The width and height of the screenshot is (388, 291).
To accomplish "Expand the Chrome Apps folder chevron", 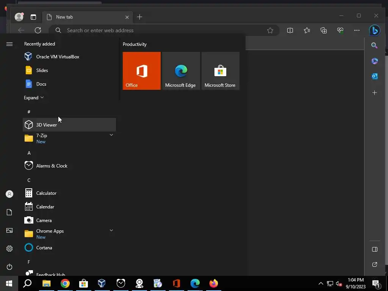I will click(111, 230).
